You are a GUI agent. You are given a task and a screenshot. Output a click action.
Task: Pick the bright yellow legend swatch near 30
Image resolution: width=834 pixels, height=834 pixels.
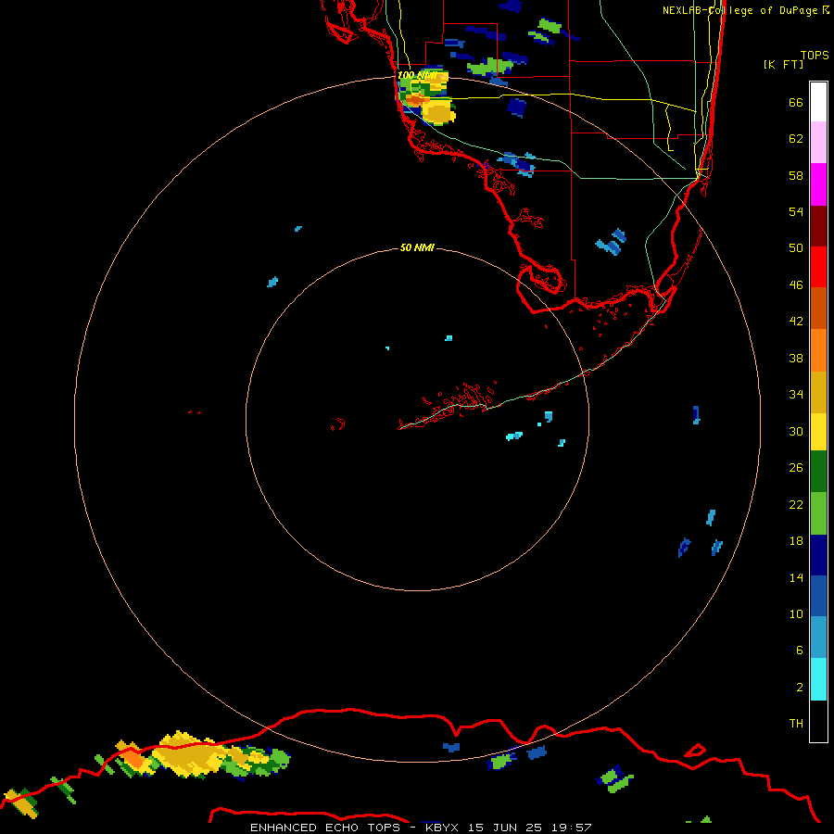(x=818, y=432)
